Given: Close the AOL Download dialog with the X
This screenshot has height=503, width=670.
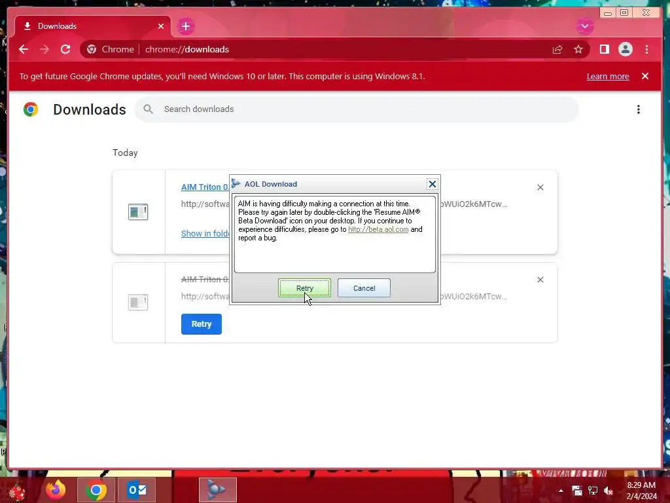Looking at the screenshot, I should click(432, 184).
